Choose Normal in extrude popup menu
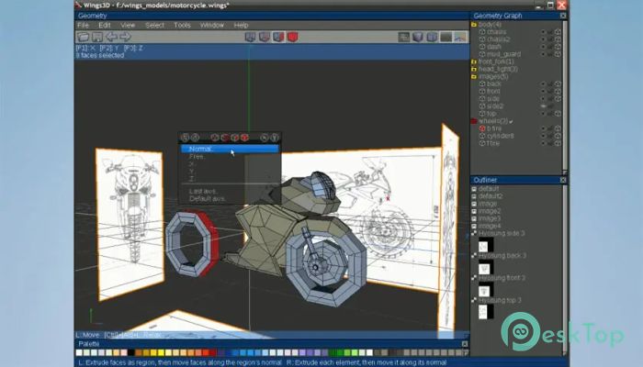 (x=230, y=149)
